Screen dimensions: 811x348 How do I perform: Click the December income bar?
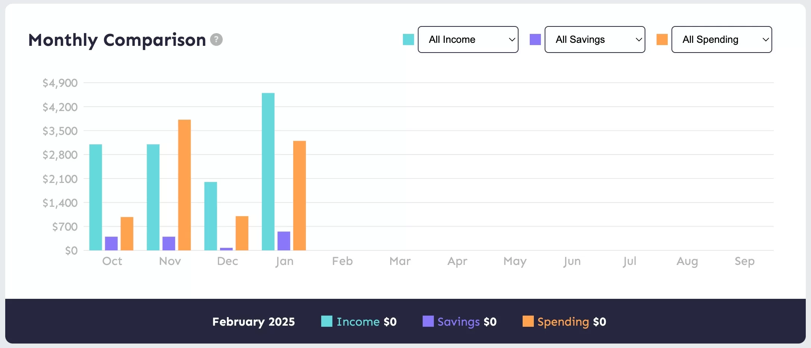click(x=211, y=216)
